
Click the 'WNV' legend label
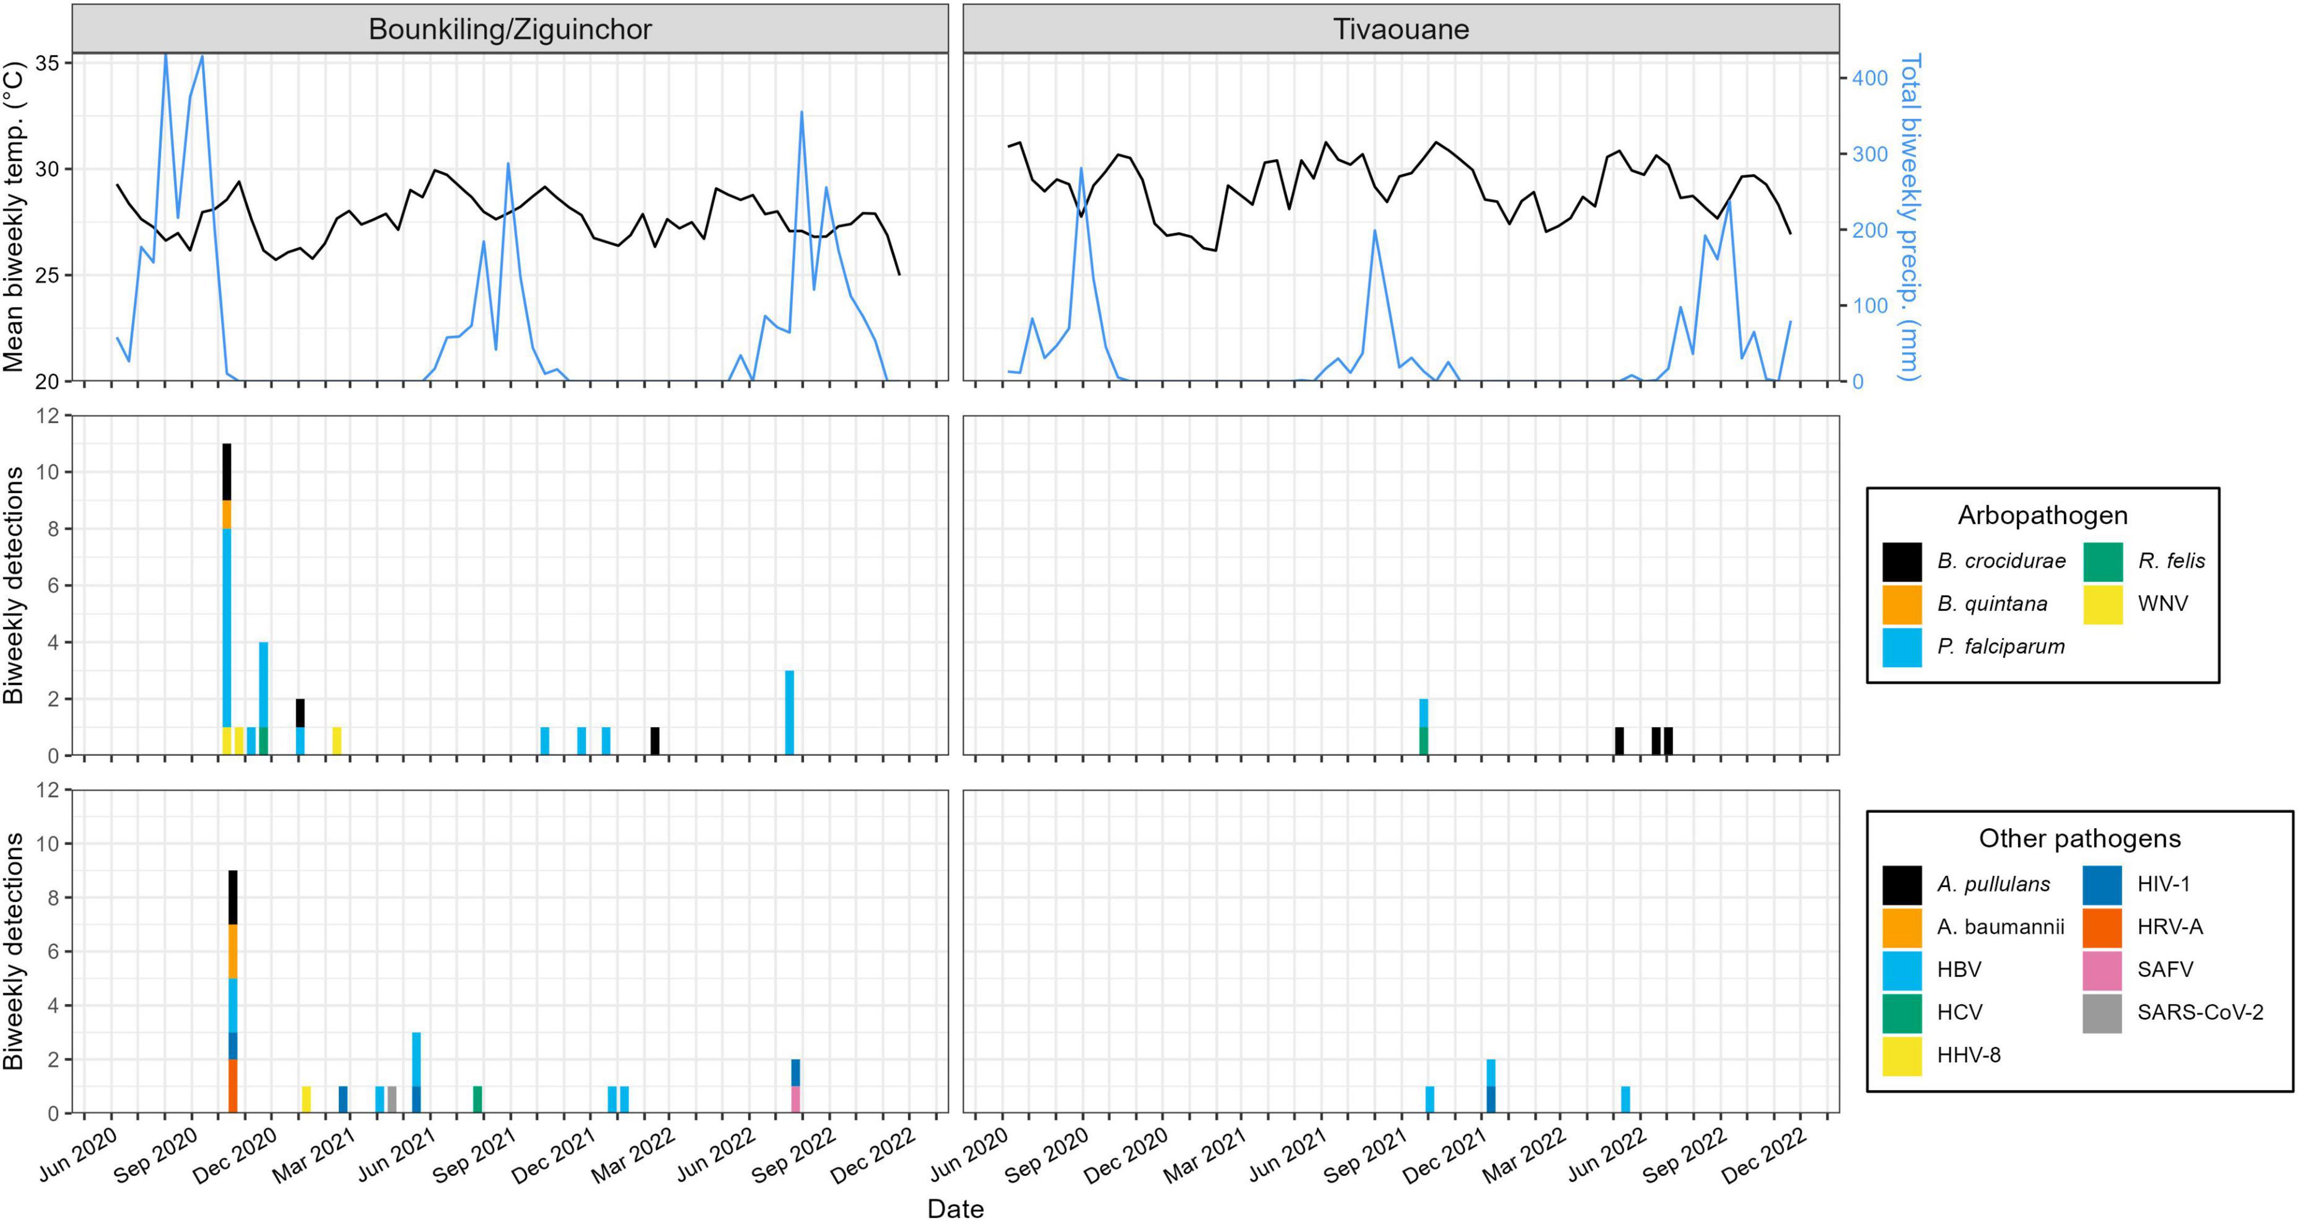pyautogui.click(x=2163, y=604)
